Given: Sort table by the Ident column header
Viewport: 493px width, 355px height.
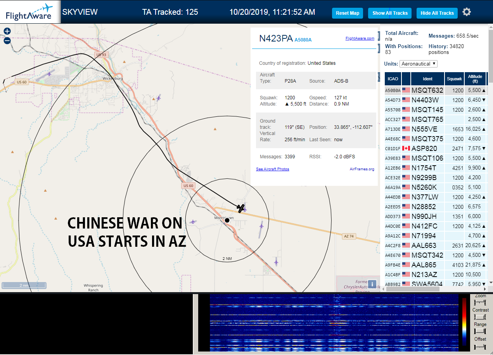Looking at the screenshot, I should [x=427, y=79].
